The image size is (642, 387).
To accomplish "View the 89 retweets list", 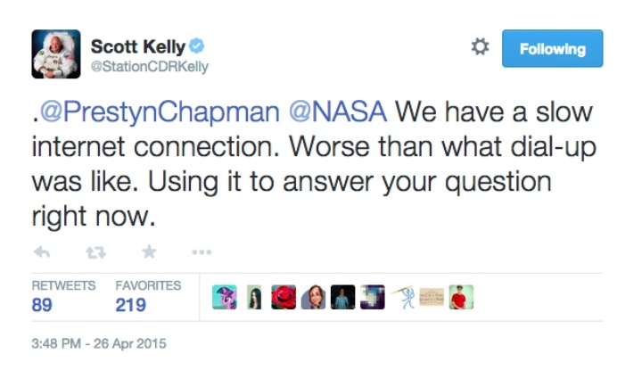I will coord(42,305).
